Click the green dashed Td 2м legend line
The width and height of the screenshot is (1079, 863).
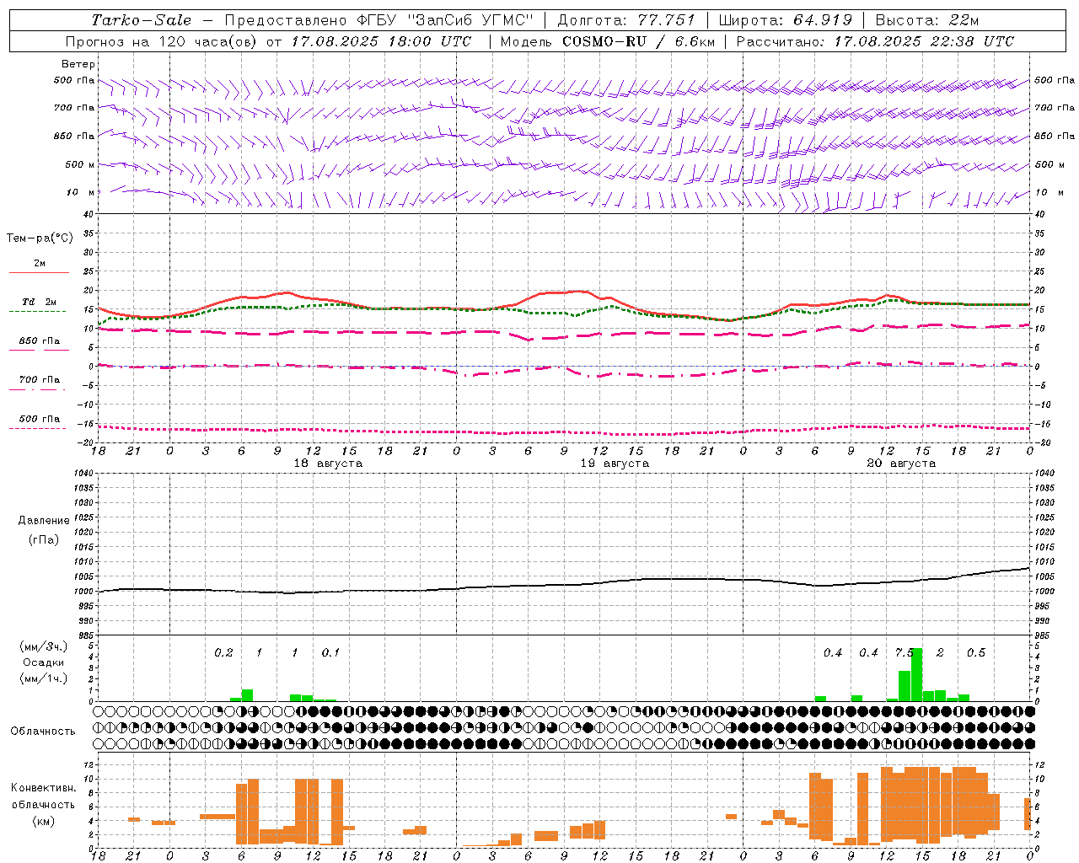[37, 311]
